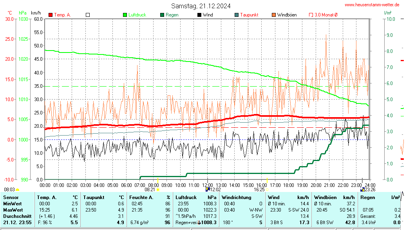Click the teal Taupunkt legend square
Screen dimensions: 405x230
click(x=237, y=15)
